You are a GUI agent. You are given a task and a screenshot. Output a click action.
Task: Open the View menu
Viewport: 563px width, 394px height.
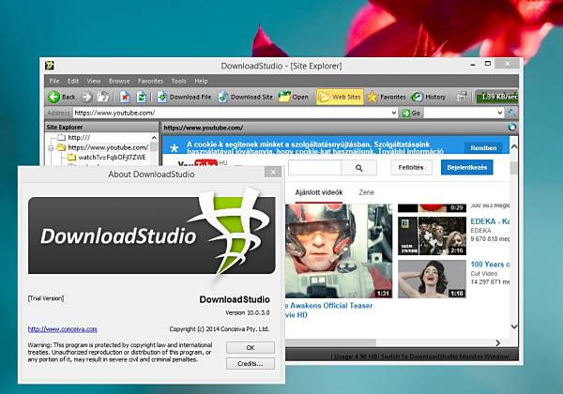tap(94, 81)
